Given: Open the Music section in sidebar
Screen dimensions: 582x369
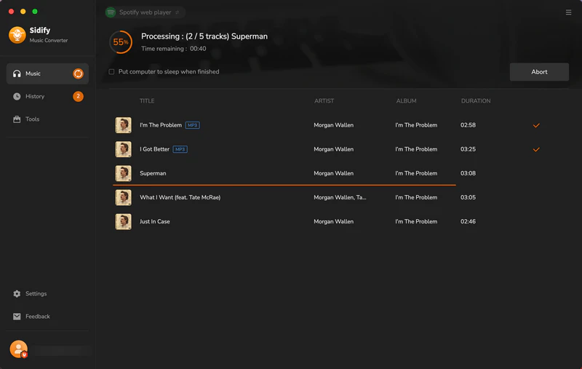Looking at the screenshot, I should click(x=47, y=74).
